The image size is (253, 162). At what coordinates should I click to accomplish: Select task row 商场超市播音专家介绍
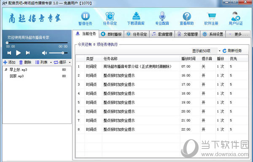[x=162, y=66]
